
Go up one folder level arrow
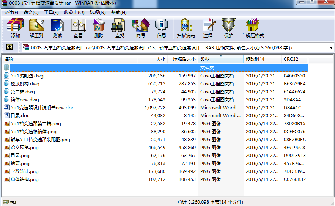[x=9, y=47]
